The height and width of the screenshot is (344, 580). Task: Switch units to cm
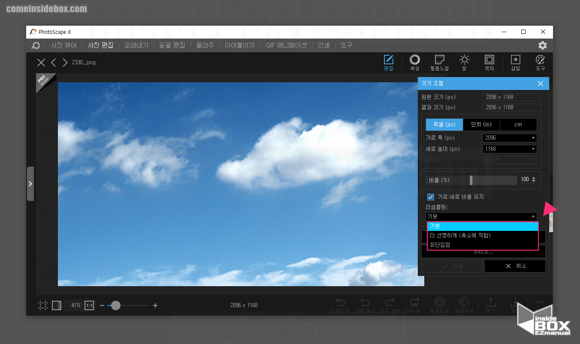tap(518, 125)
